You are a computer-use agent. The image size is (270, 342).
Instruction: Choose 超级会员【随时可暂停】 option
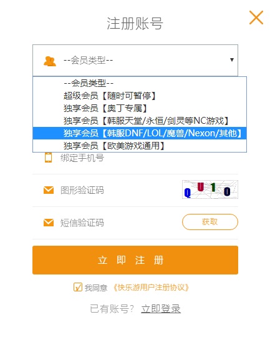140,96
